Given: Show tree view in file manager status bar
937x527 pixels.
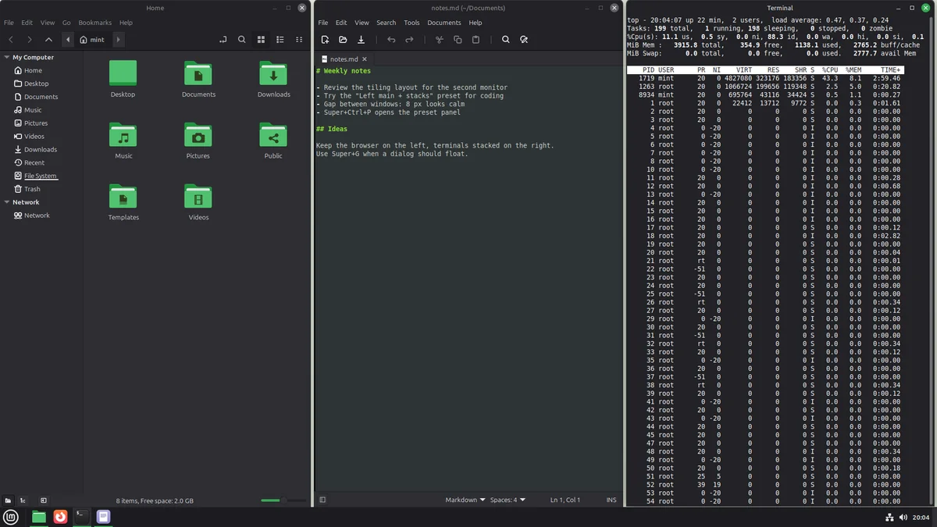Looking at the screenshot, I should coord(23,500).
